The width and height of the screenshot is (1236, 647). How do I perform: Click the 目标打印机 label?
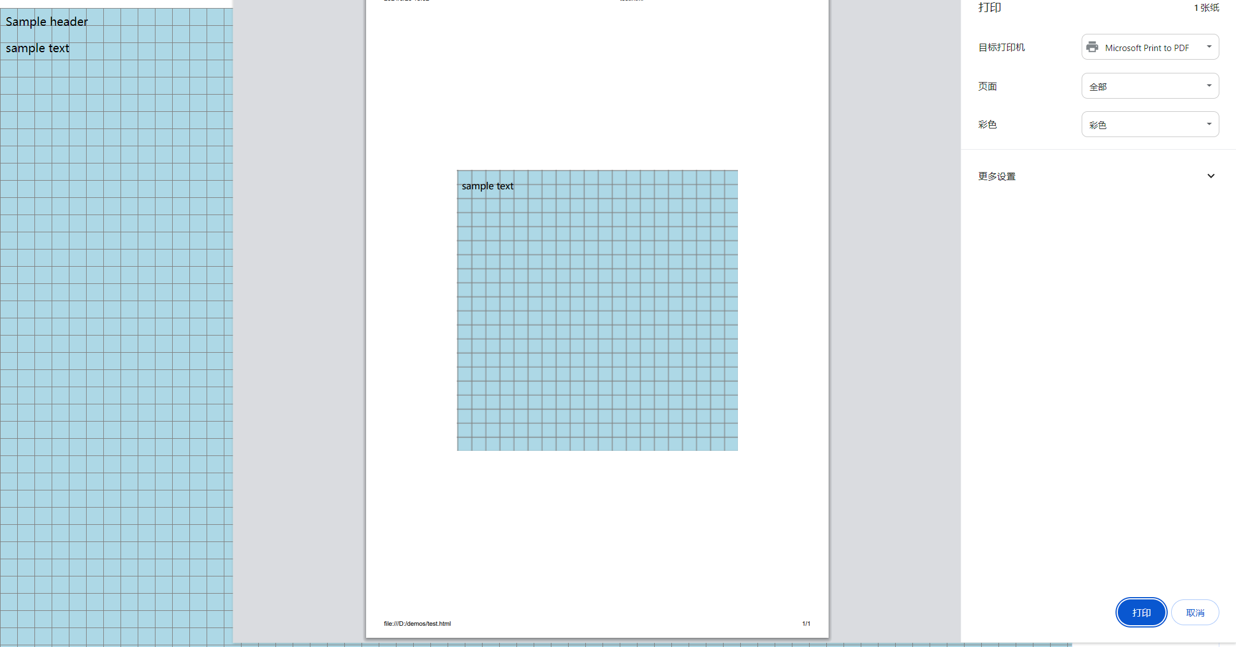tap(1001, 47)
